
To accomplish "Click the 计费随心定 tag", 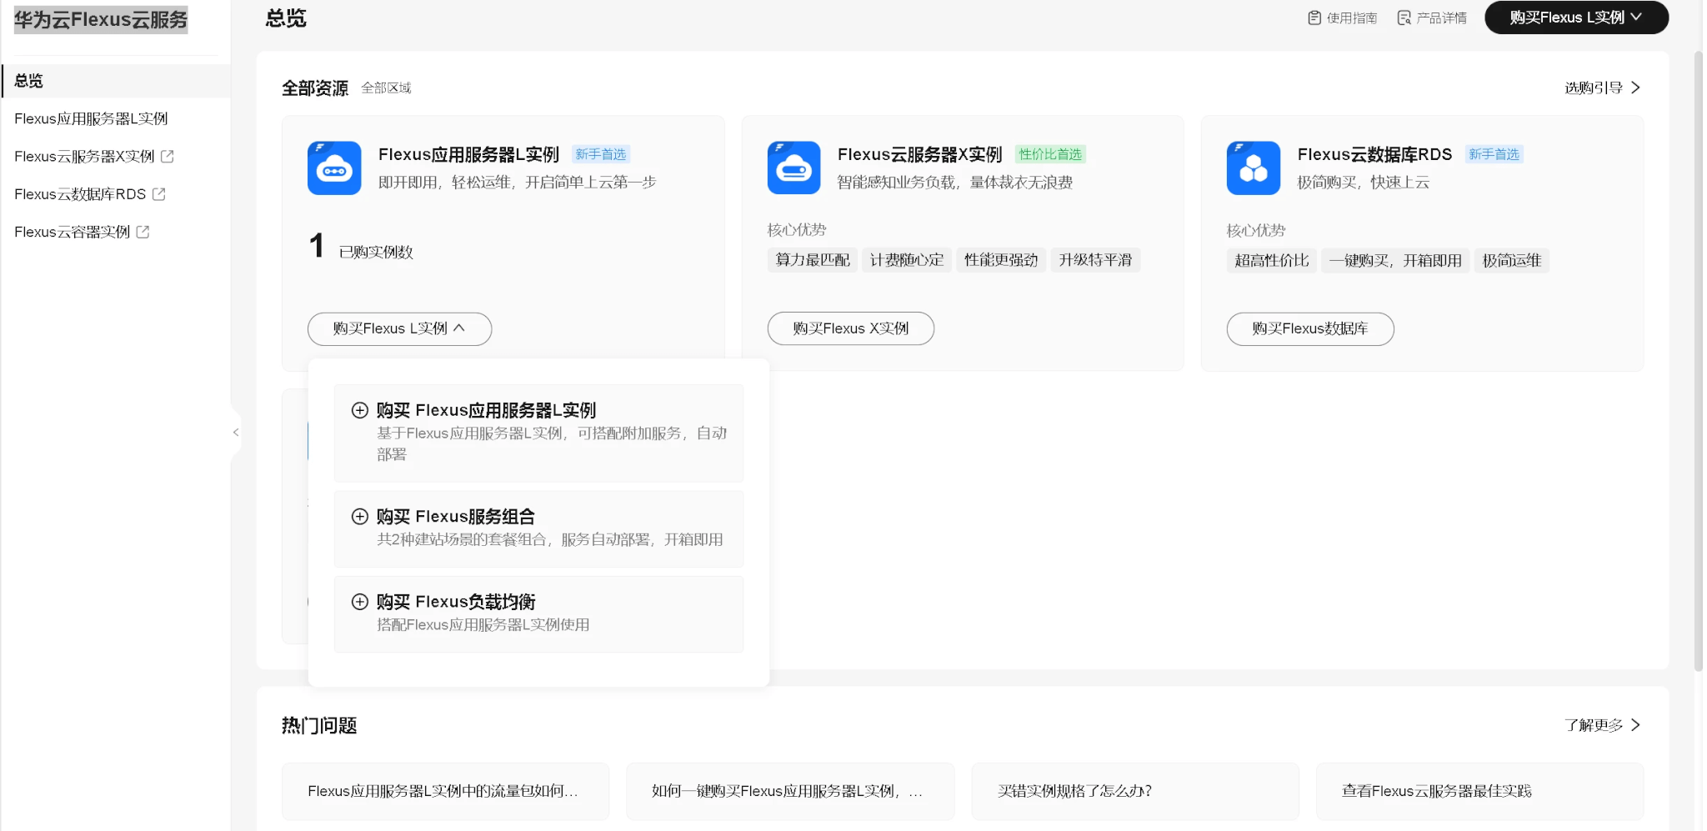I will click(x=907, y=260).
